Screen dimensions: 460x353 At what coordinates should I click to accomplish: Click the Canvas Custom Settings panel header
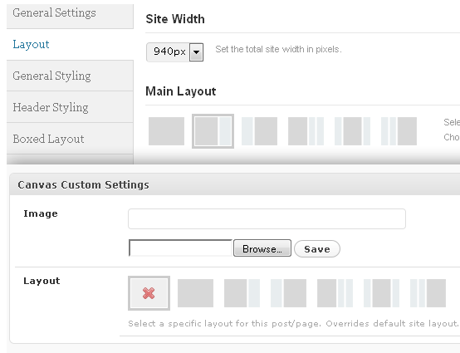pyautogui.click(x=235, y=184)
